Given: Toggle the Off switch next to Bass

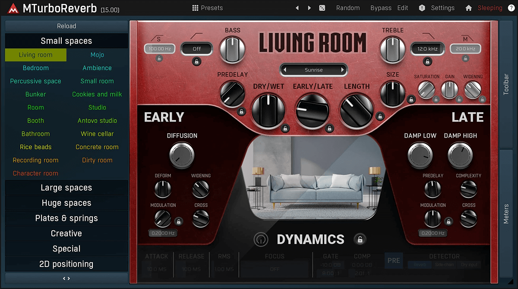Looking at the screenshot, I should [196, 49].
